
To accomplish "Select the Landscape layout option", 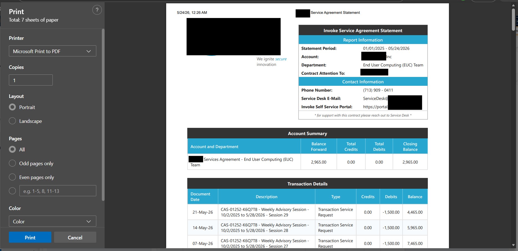I will (12, 121).
